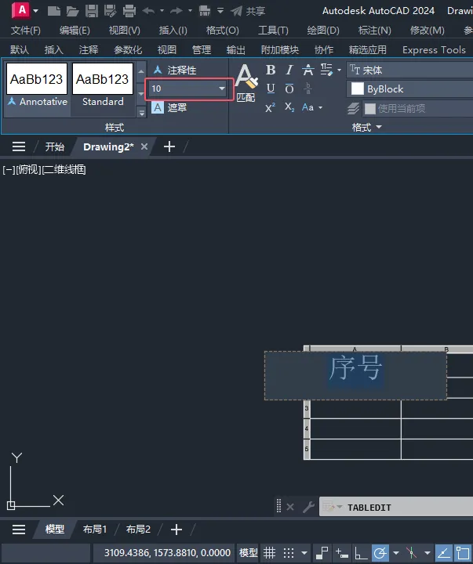Toggle Italic text formatting
Image resolution: width=473 pixels, height=564 pixels.
(x=289, y=70)
